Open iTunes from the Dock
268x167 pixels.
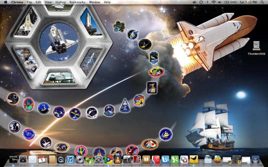pyautogui.click(x=70, y=159)
